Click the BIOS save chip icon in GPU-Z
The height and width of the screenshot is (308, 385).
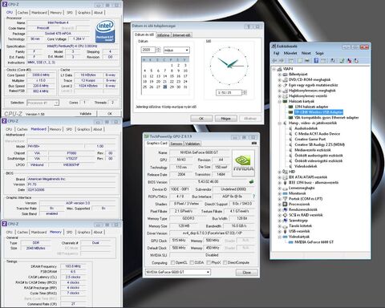[x=251, y=182]
